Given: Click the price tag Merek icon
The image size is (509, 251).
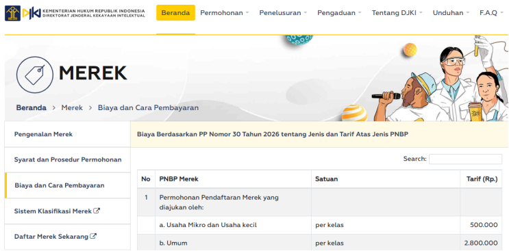Looking at the screenshot, I should pos(35,75).
